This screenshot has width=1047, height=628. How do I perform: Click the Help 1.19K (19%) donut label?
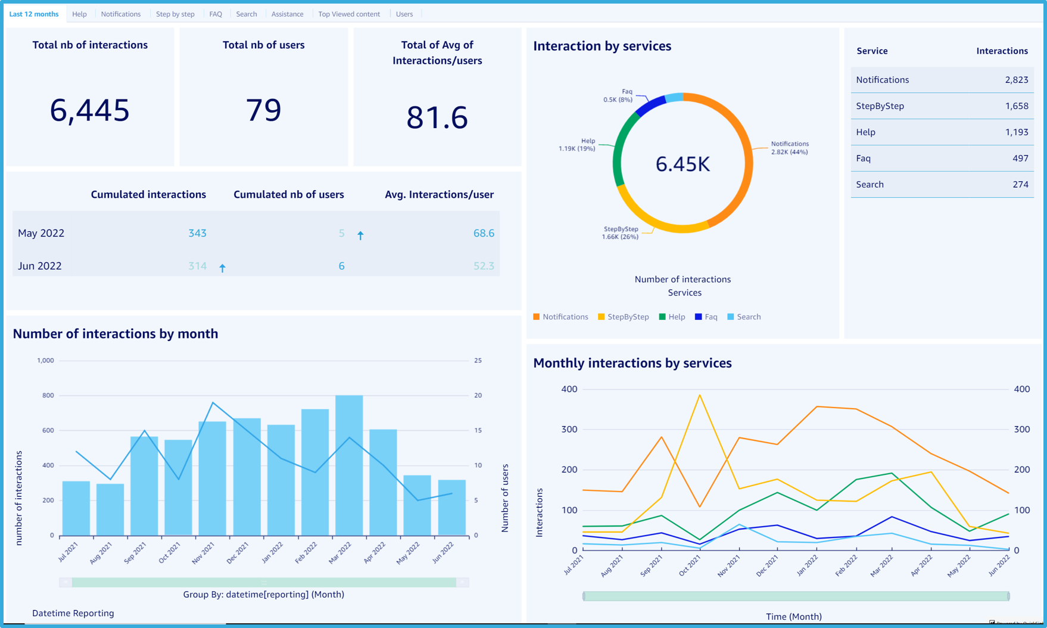click(x=577, y=145)
